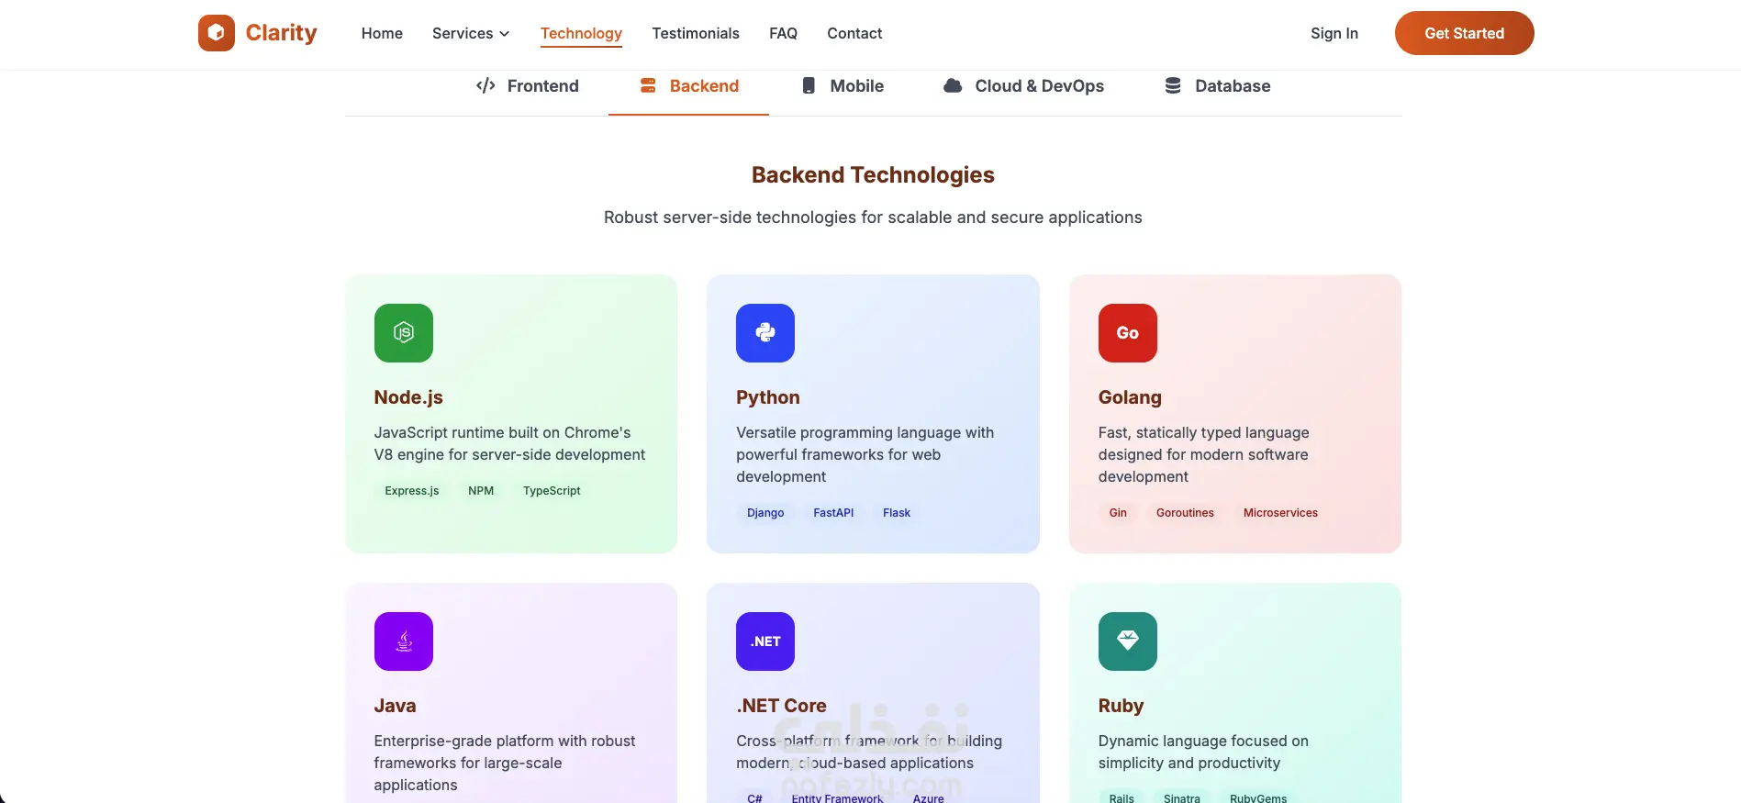Click the Sign In link
The height and width of the screenshot is (803, 1741).
pyautogui.click(x=1334, y=33)
